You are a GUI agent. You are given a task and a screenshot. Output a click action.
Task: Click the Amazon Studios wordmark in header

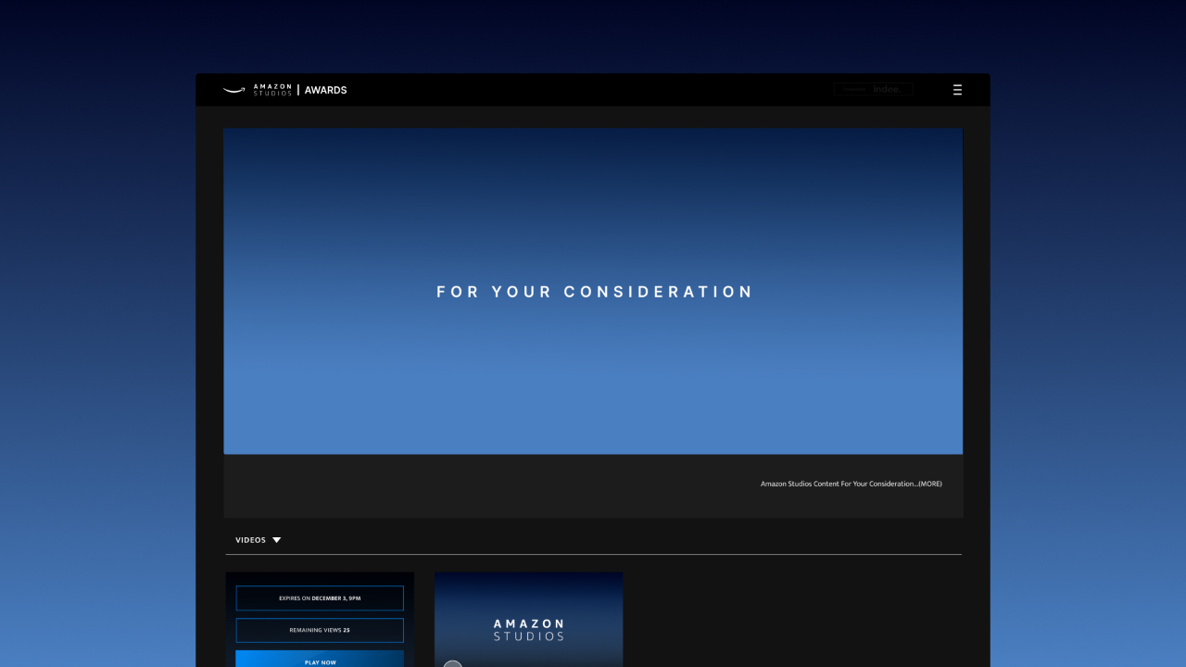pos(272,90)
